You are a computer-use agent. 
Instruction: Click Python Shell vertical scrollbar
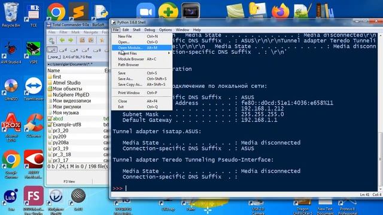click(381, 112)
